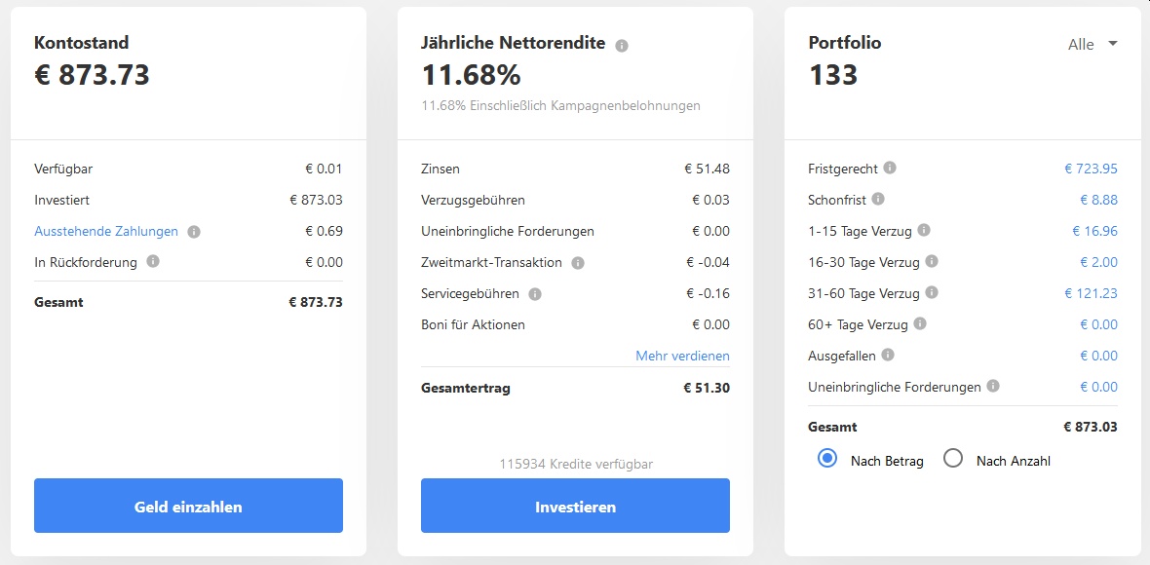Click the Schonfrist amount € 8.88
The image size is (1150, 565).
(x=1098, y=200)
